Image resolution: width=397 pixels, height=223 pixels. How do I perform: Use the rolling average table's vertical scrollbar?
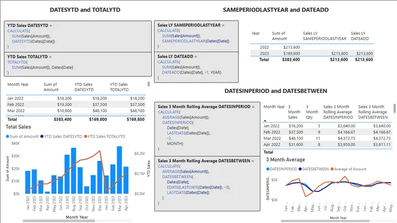[x=395, y=108]
